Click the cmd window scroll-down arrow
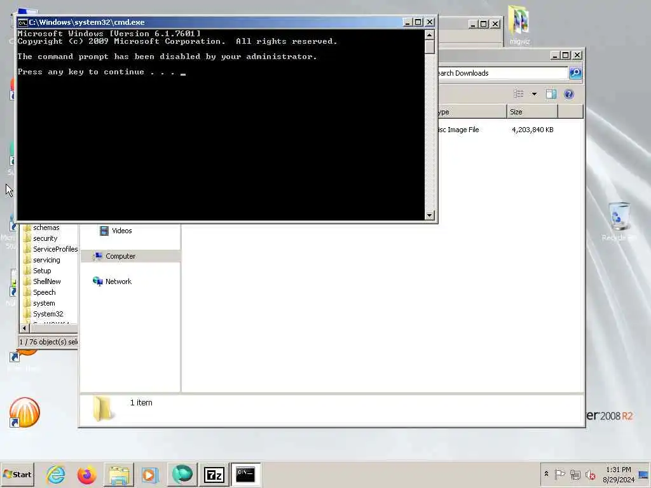This screenshot has height=488, width=651. click(430, 215)
